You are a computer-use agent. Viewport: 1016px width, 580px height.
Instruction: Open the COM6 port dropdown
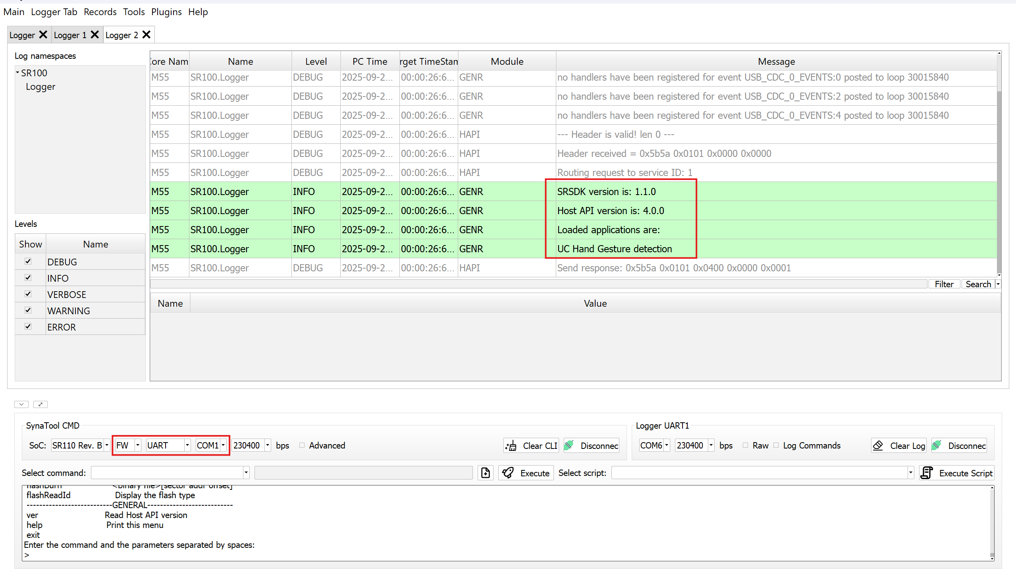(x=667, y=445)
